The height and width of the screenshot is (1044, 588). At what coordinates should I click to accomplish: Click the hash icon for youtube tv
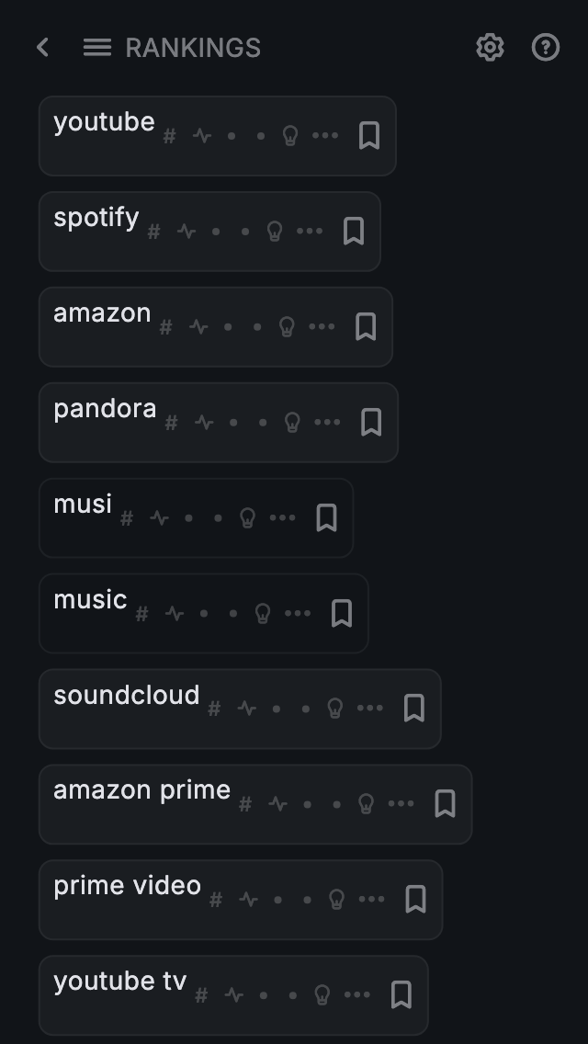click(201, 995)
